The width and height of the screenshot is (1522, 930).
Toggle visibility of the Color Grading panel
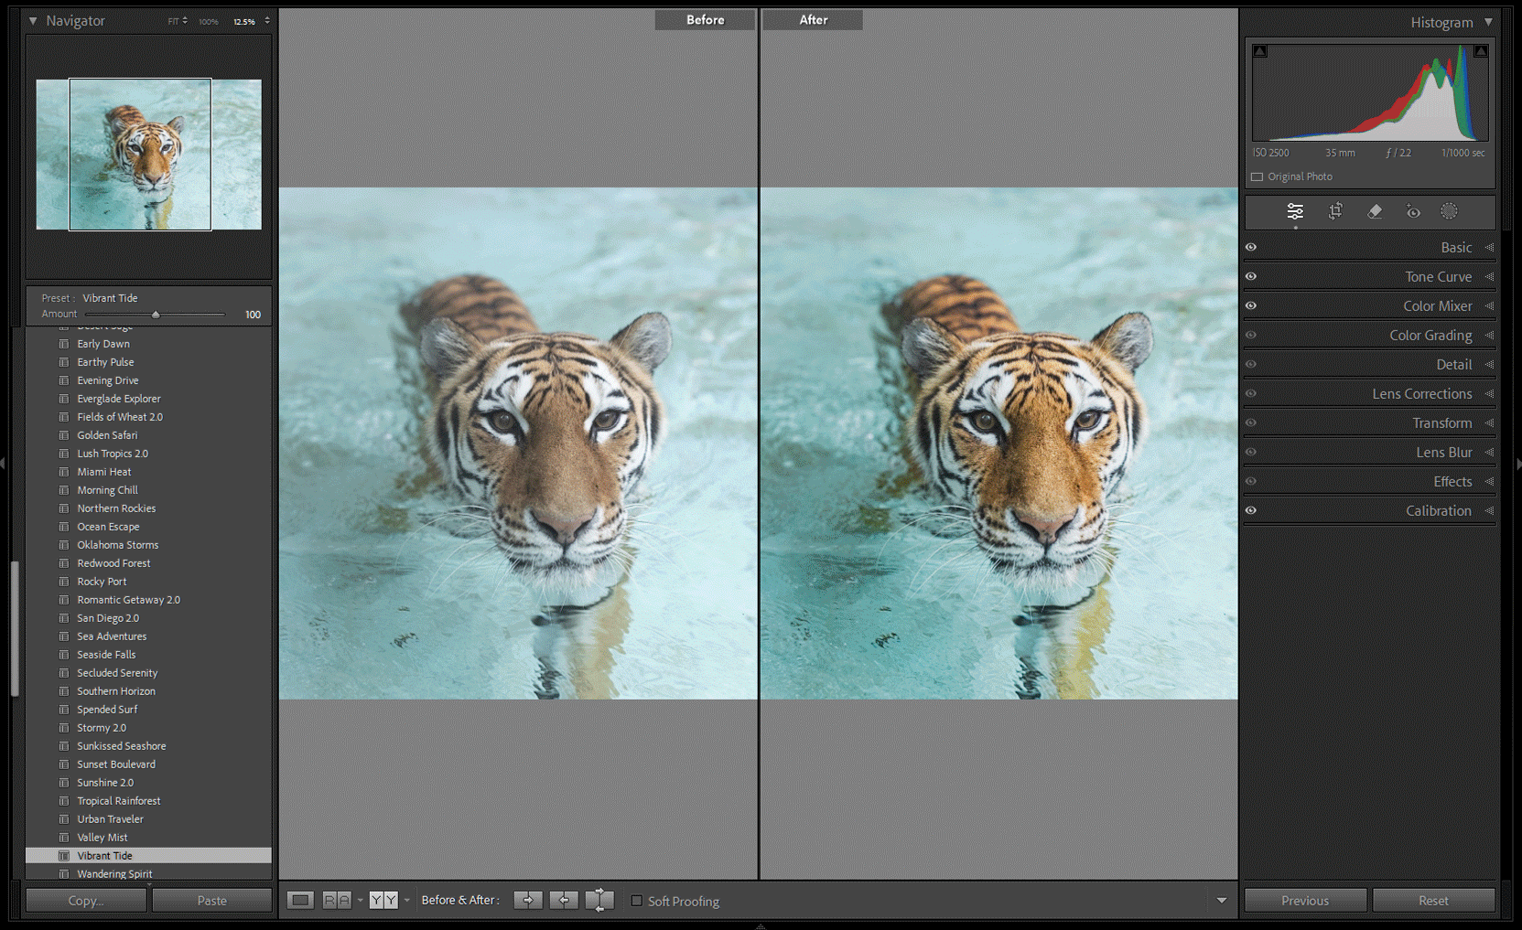pyautogui.click(x=1251, y=335)
